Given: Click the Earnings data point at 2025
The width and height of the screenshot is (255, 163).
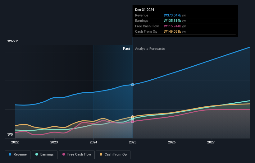Looking at the screenshot, I should point(133,119).
